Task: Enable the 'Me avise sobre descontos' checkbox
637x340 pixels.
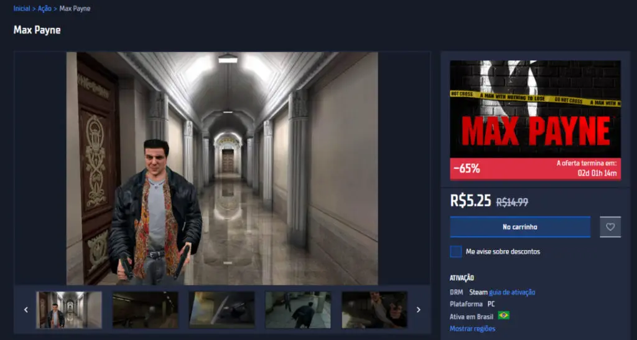Action: point(456,252)
